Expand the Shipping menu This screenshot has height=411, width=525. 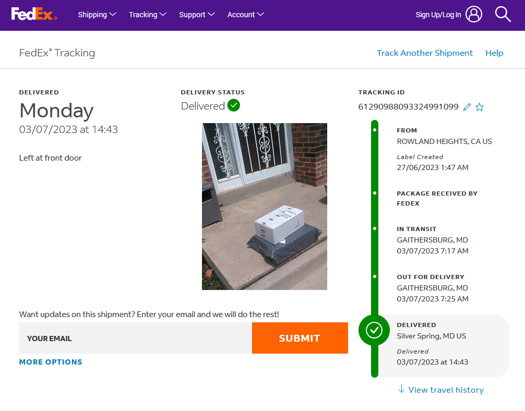(x=97, y=15)
